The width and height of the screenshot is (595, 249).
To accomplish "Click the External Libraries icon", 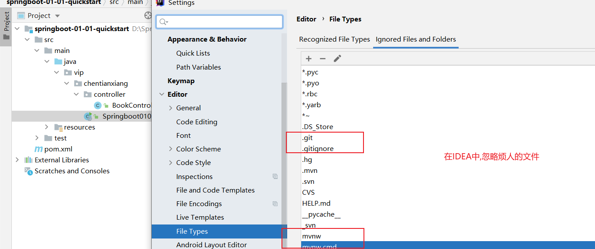I will 29,160.
